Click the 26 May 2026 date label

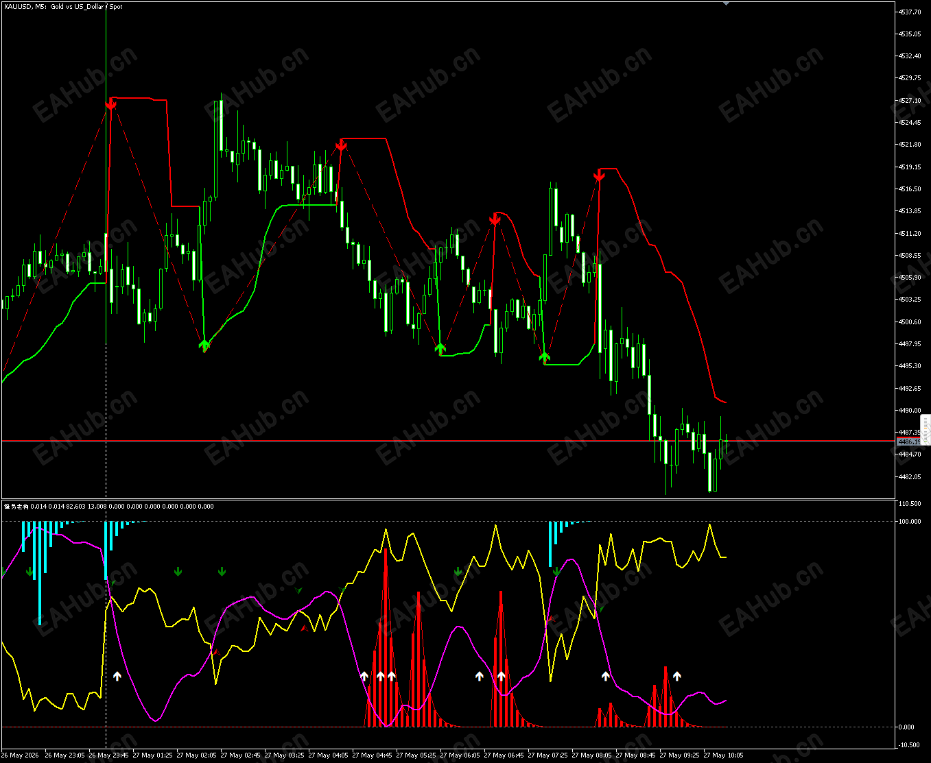[20, 755]
